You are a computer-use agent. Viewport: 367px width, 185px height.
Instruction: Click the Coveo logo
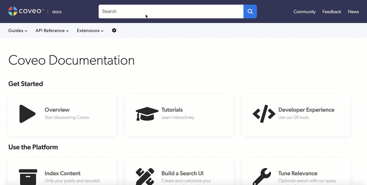coord(26,11)
